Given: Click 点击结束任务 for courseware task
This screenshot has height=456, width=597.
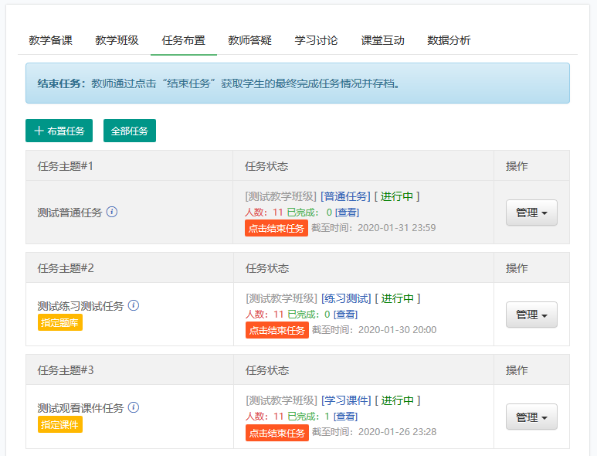Looking at the screenshot, I should tap(276, 433).
